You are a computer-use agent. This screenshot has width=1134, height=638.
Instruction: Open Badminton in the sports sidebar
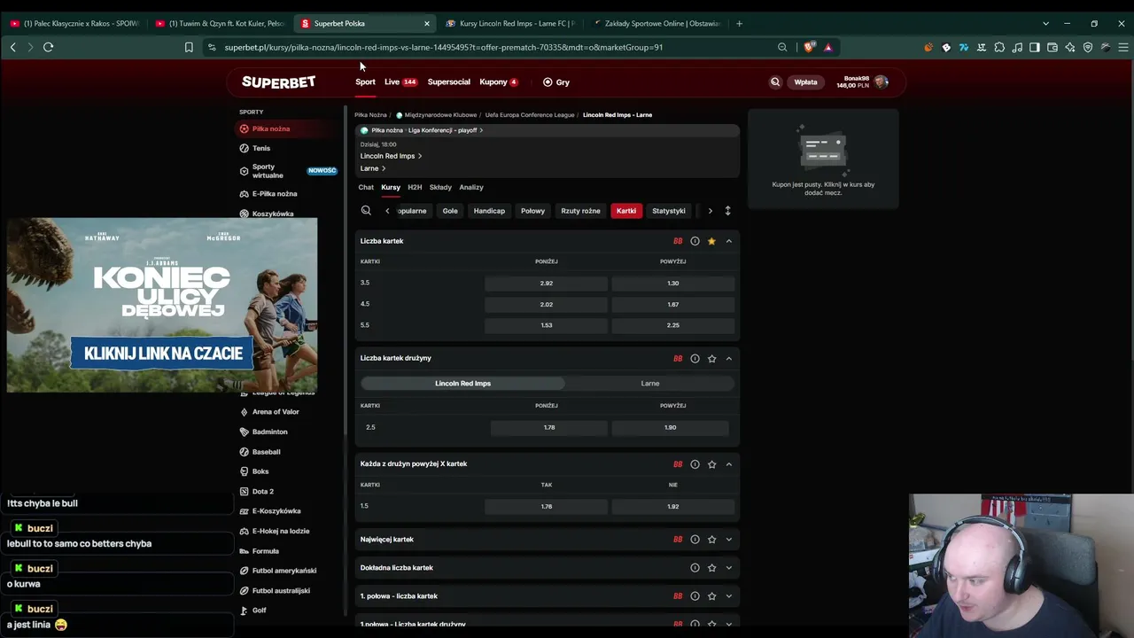(x=269, y=432)
